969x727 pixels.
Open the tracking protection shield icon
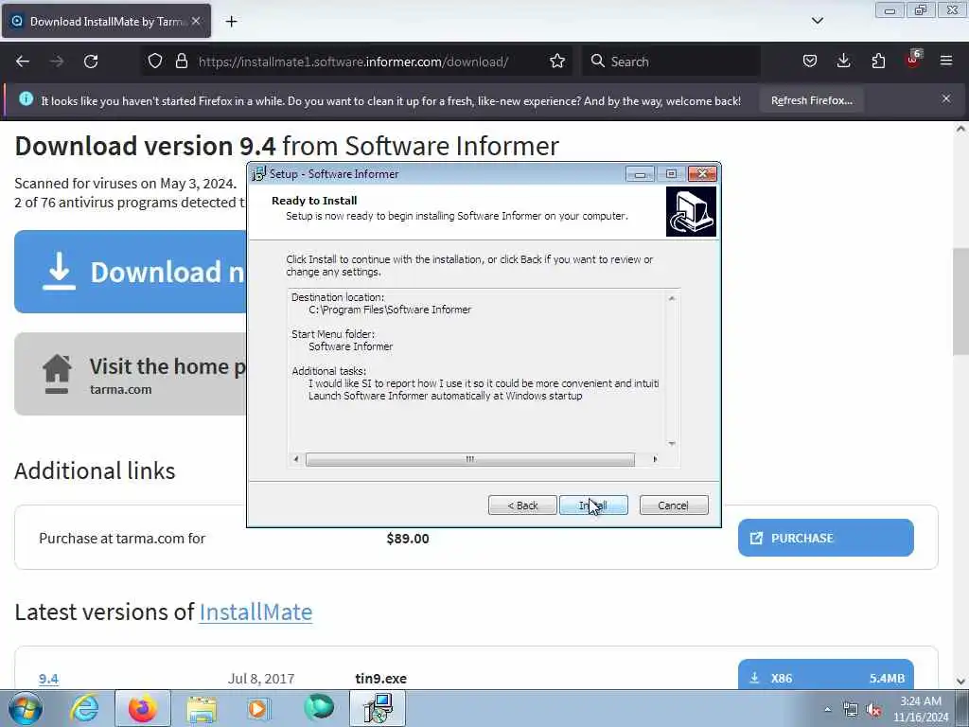coord(155,62)
